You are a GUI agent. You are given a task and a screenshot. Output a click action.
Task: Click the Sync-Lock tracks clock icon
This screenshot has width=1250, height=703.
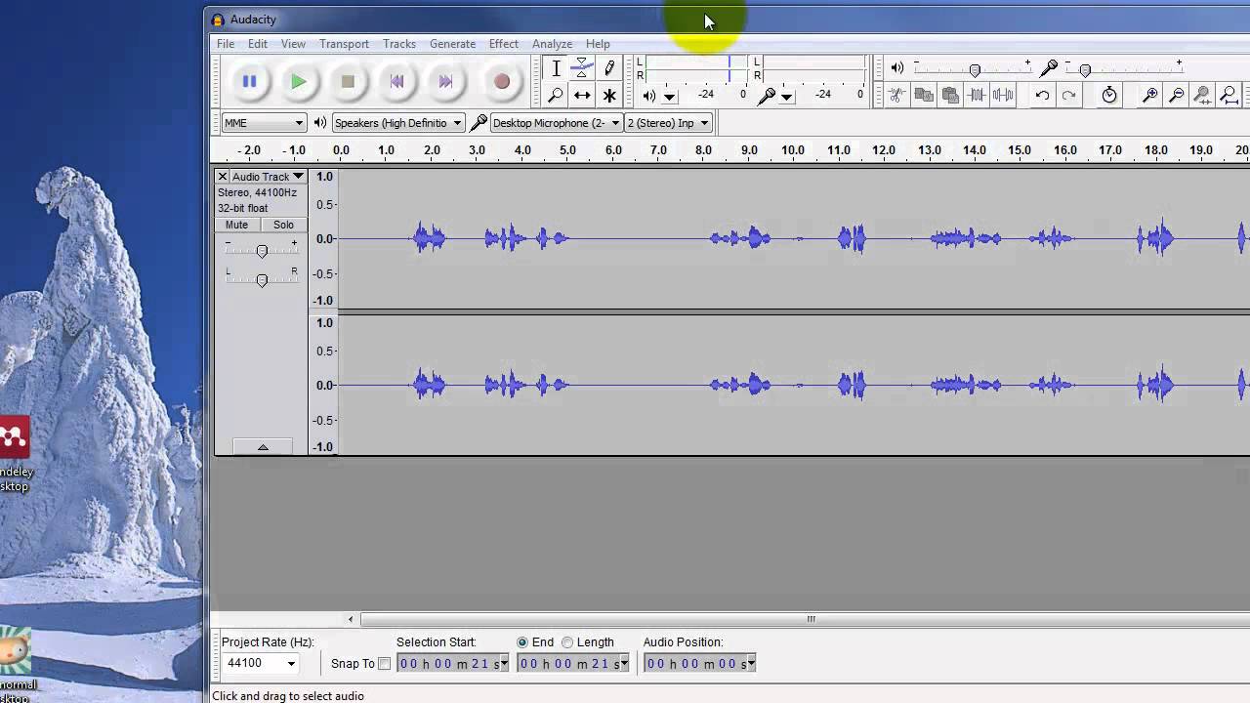click(1109, 95)
